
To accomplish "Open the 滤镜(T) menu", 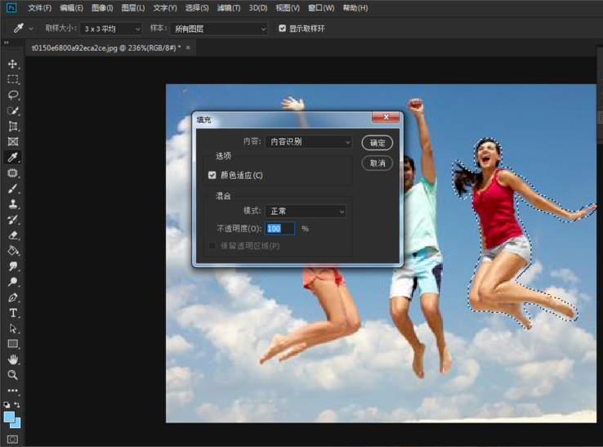I will [x=229, y=8].
